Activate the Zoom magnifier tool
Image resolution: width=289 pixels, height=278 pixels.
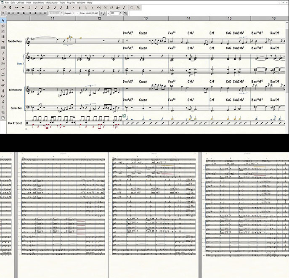tap(138, 8)
